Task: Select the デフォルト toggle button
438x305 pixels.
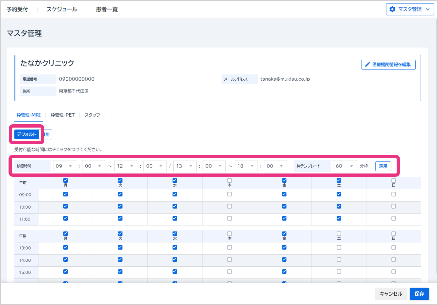Action: (x=26, y=134)
